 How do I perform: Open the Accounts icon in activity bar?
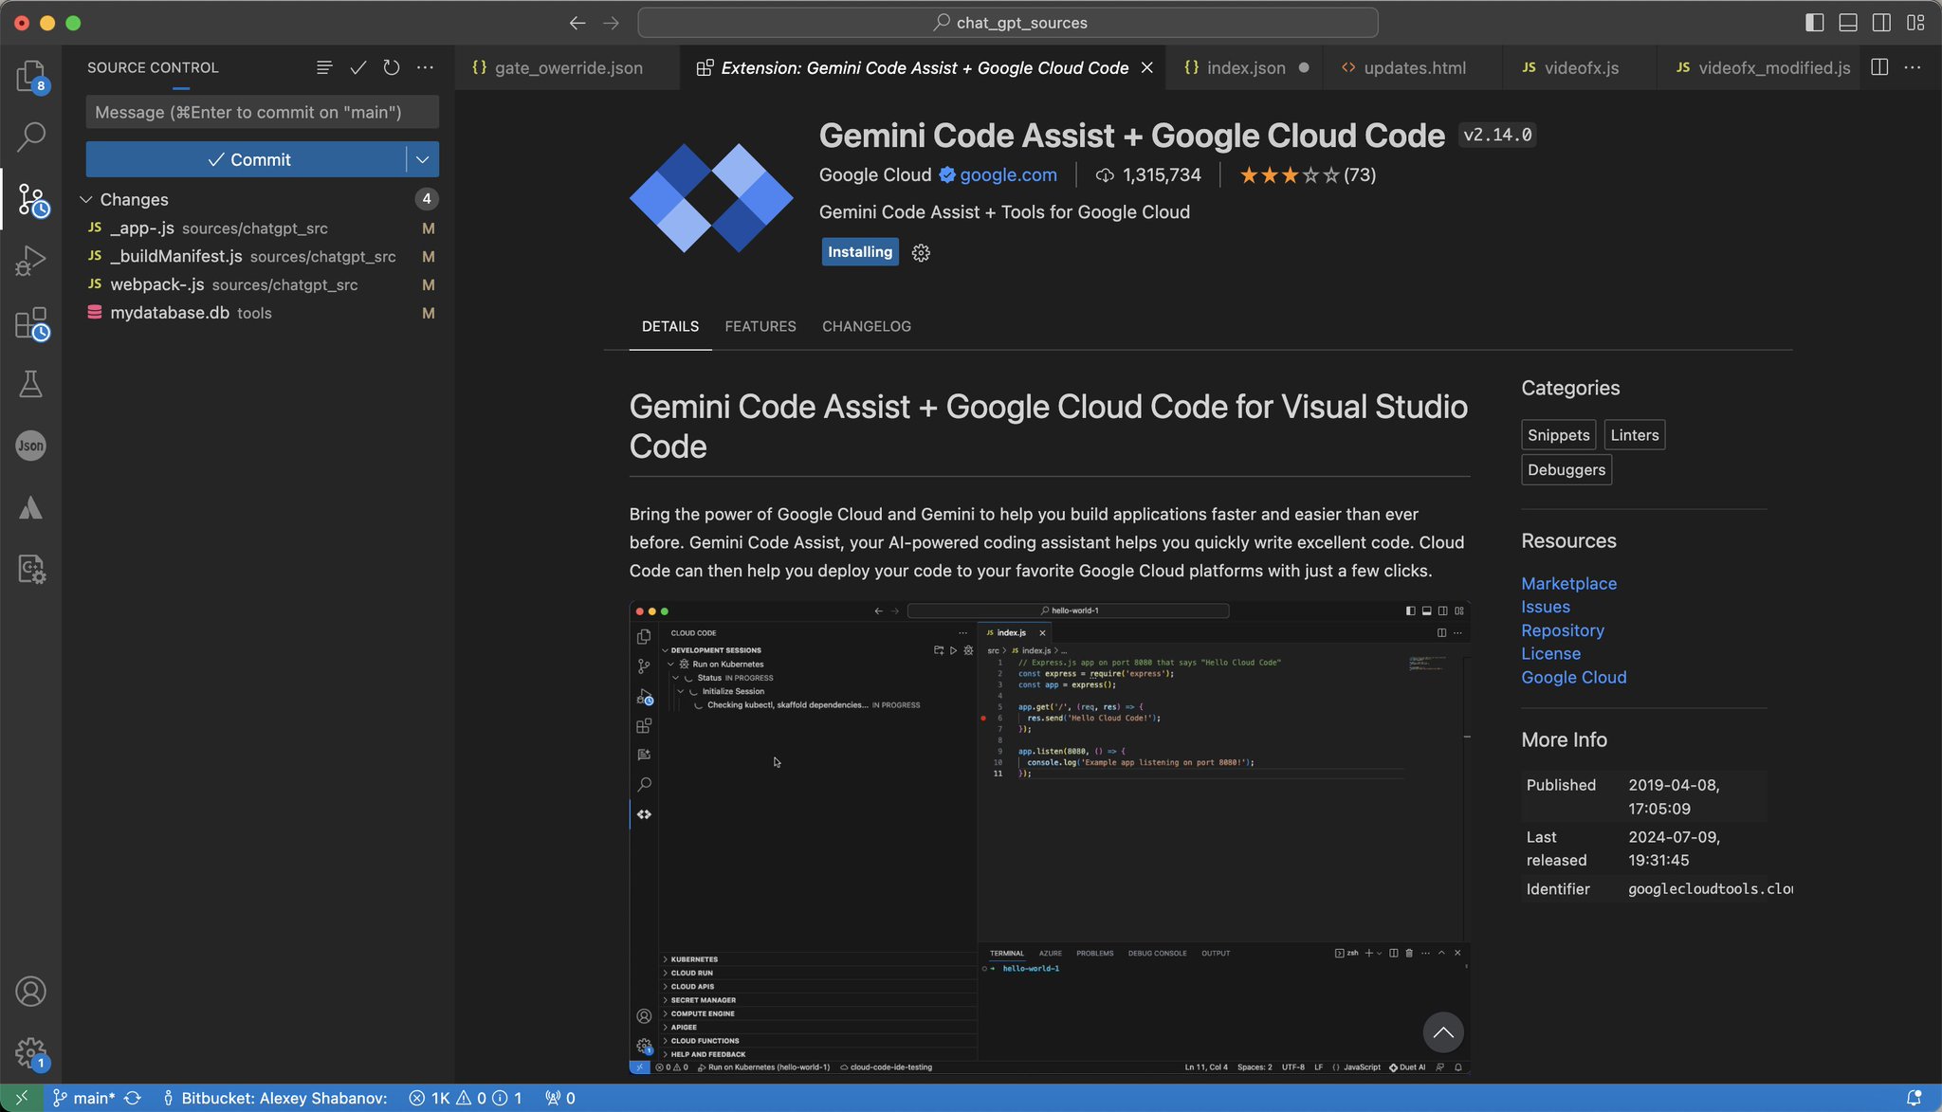(x=30, y=992)
